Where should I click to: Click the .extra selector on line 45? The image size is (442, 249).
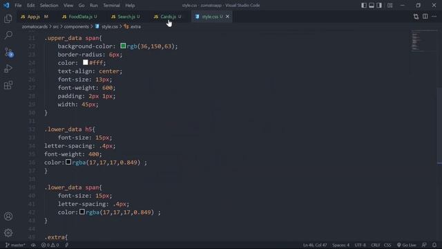(56, 237)
